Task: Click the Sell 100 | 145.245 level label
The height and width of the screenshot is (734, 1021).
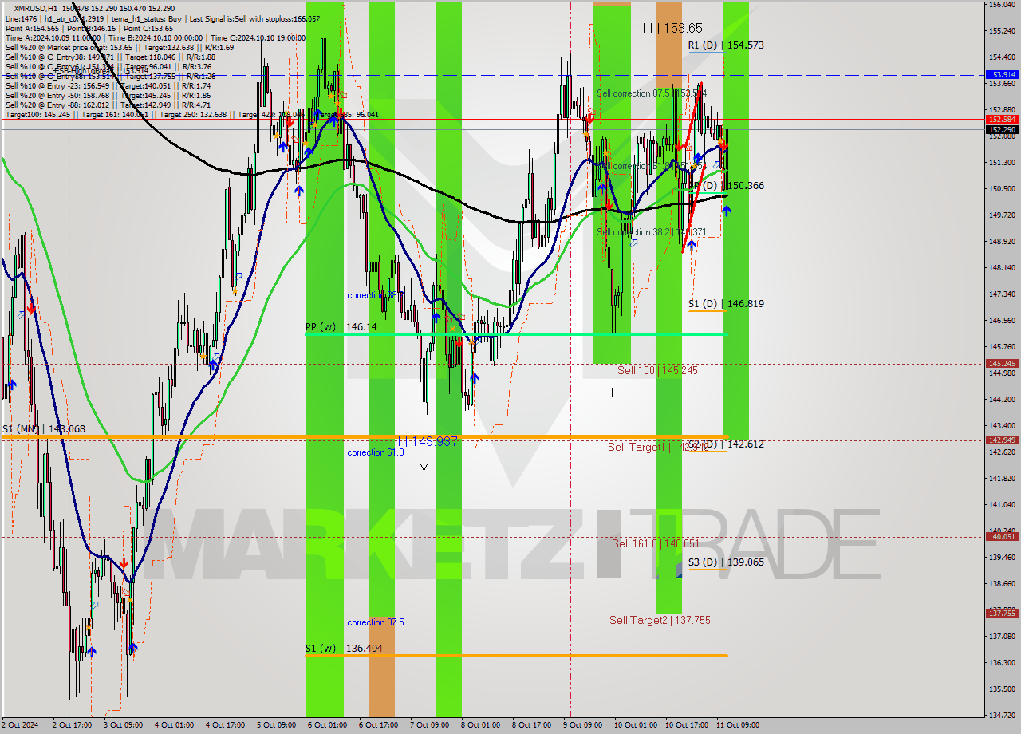Action: [x=657, y=371]
